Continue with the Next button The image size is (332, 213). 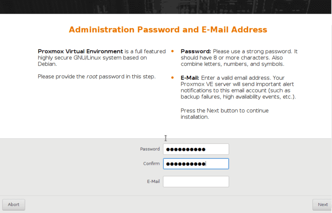pos(322,205)
